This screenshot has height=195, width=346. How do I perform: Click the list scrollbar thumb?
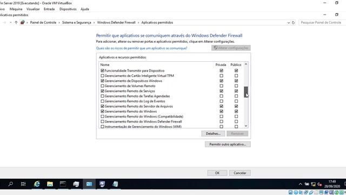(x=246, y=92)
